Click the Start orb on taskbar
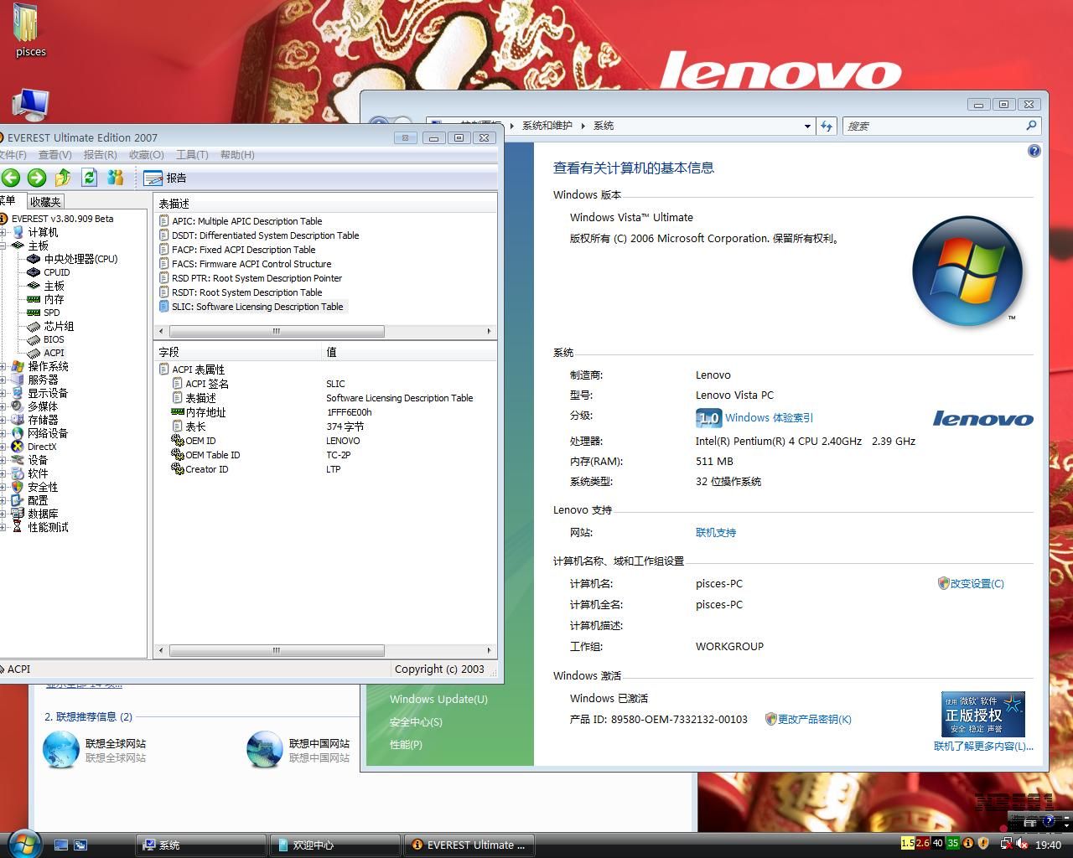 23,842
